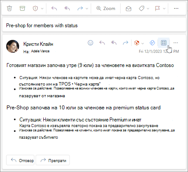Click the Отговор reply button
The height and width of the screenshot is (172, 188).
tap(20, 160)
